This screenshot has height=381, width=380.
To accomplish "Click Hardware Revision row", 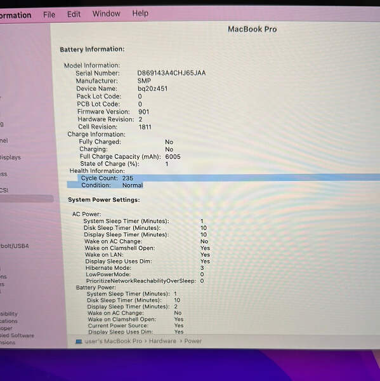I will tap(110, 119).
